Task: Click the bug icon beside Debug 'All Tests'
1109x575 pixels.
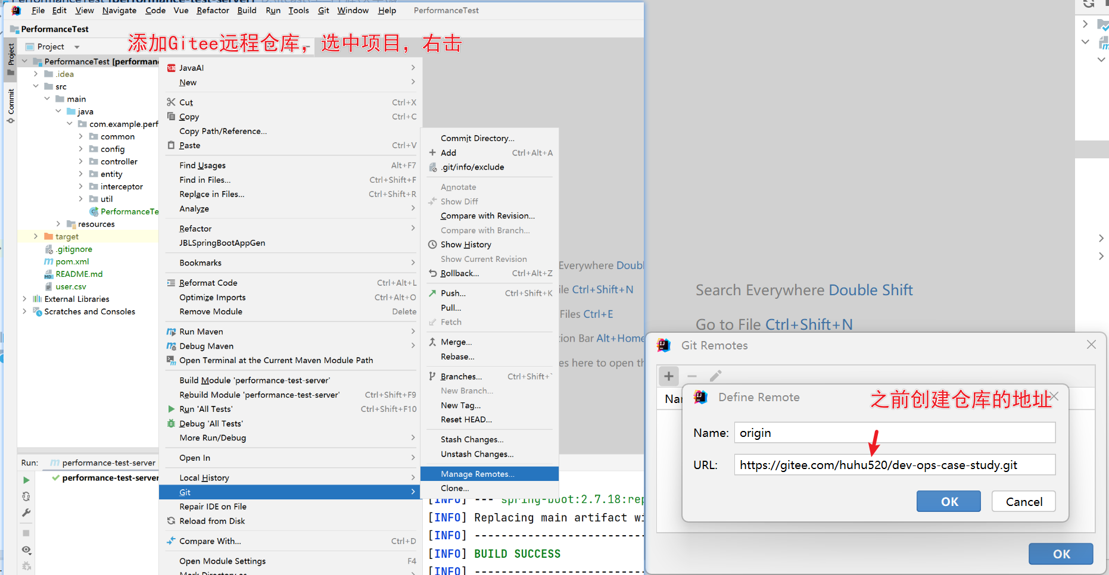Action: (171, 423)
